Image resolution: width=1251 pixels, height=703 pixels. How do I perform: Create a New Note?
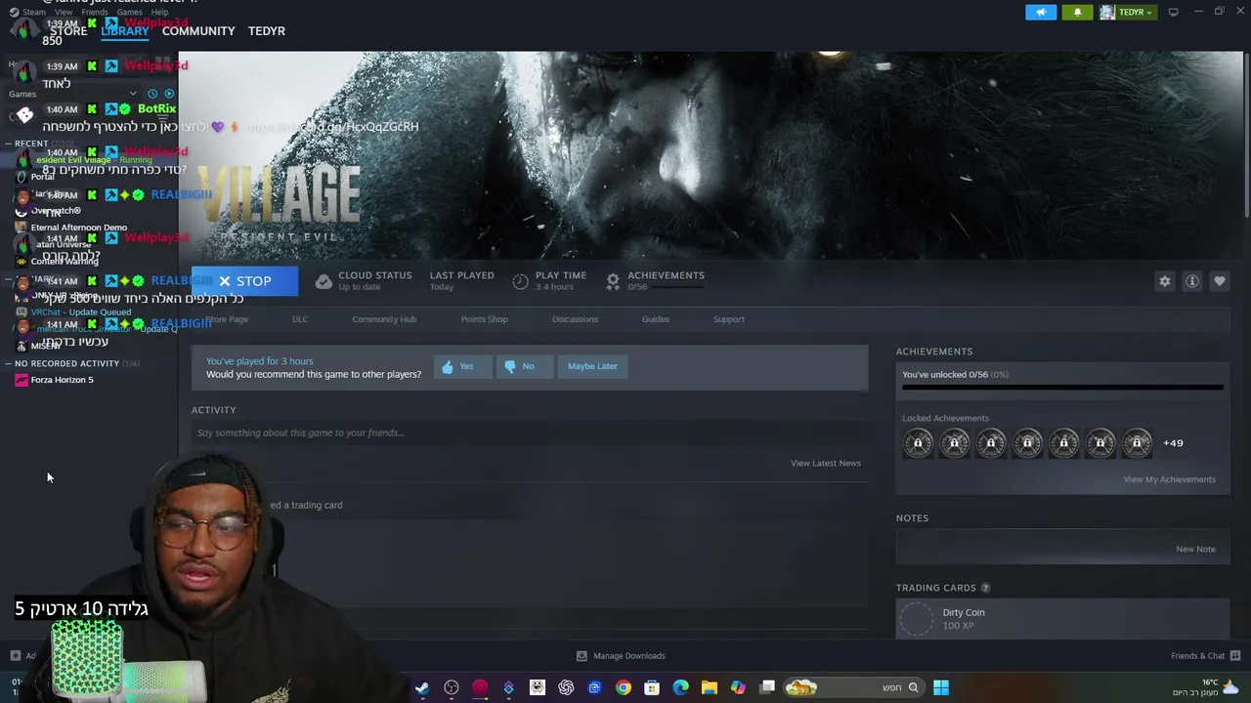(x=1195, y=549)
